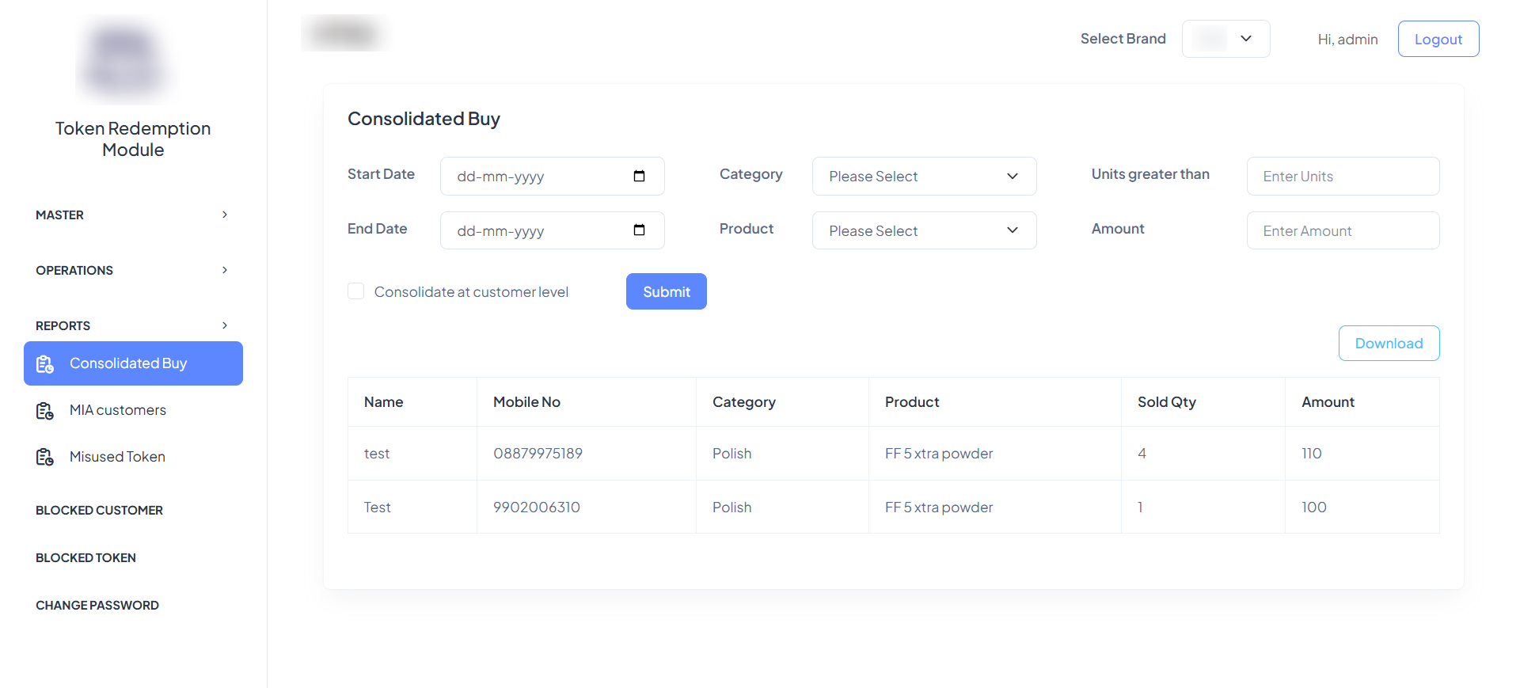Click Sold Qty value 4
The height and width of the screenshot is (688, 1520).
(x=1142, y=454)
